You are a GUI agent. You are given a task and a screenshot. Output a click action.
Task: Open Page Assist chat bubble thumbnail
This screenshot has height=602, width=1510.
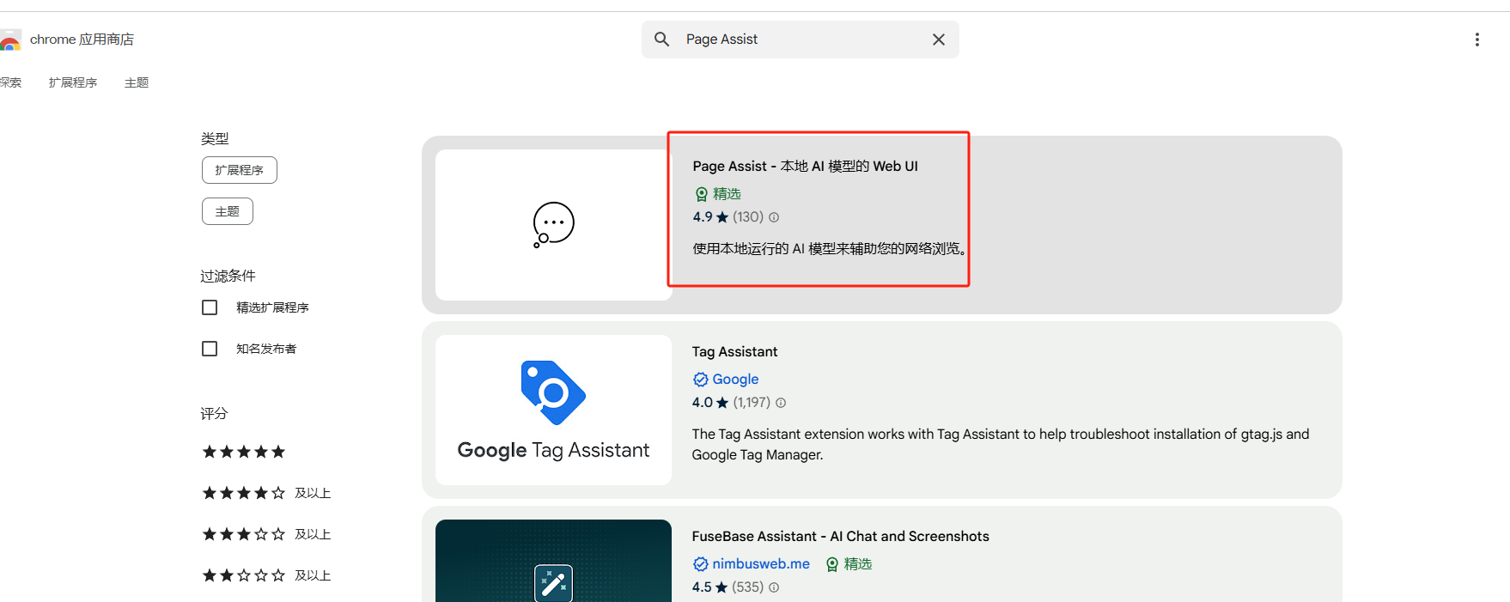click(553, 225)
